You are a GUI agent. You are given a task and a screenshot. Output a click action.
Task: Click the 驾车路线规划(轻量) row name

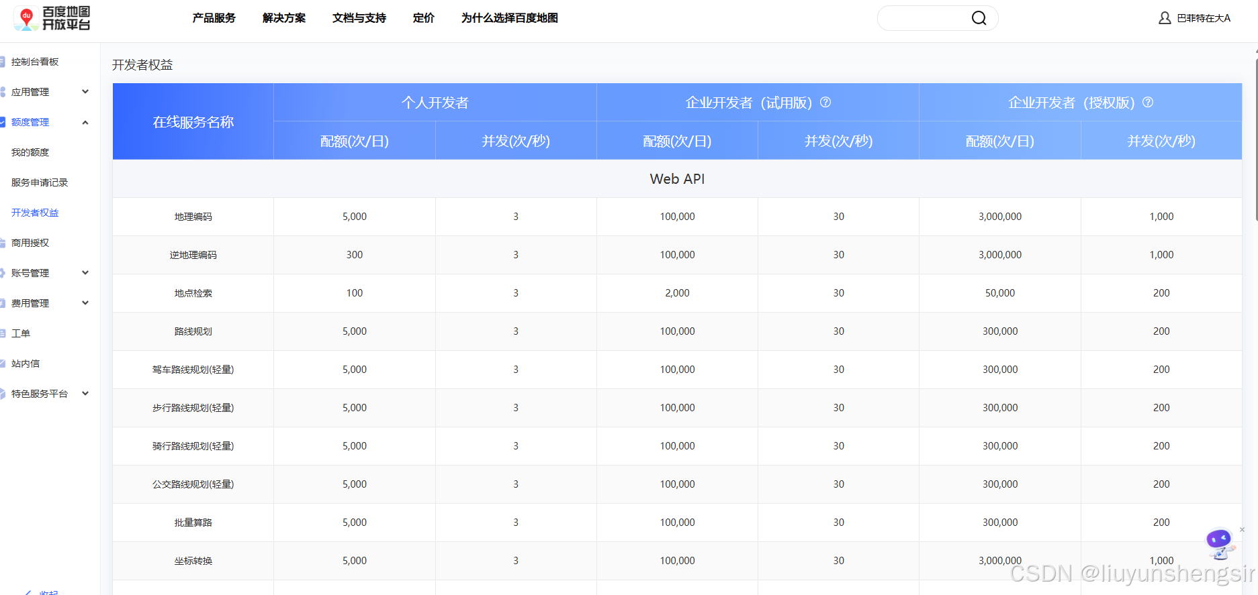coord(193,370)
